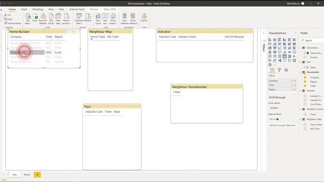Tick the Dummy field checkbox
This screenshot has width=324, height=182.
pos(305,57)
